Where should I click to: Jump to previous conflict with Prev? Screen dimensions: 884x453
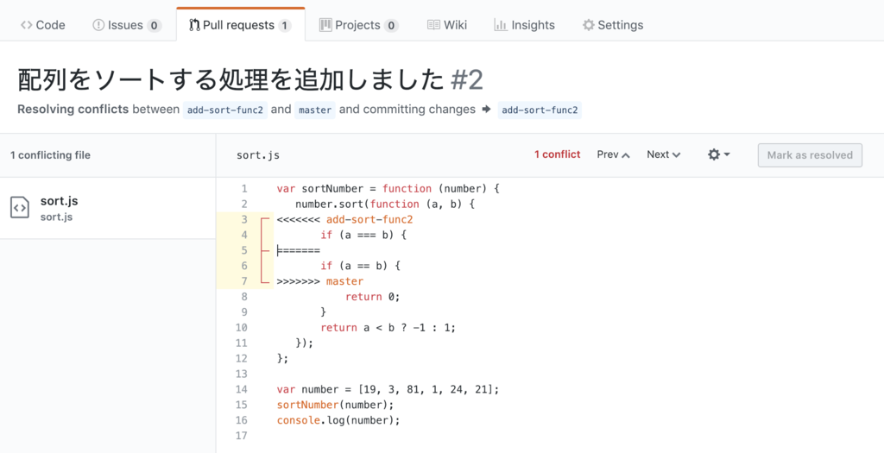coord(614,154)
